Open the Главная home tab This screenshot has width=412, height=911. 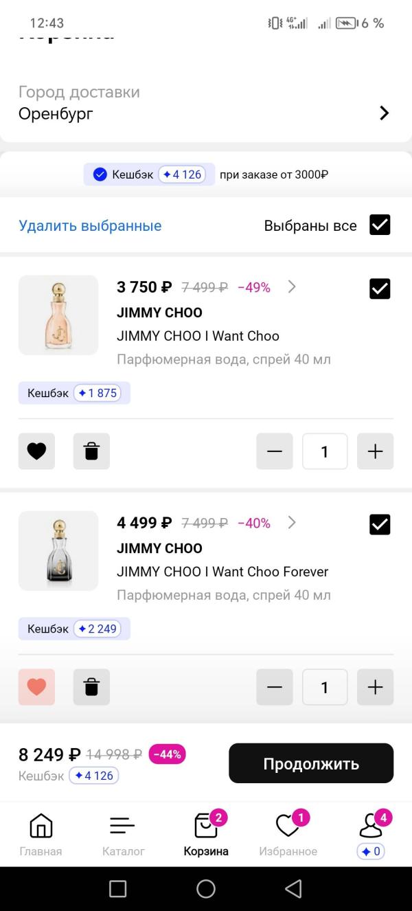(41, 834)
